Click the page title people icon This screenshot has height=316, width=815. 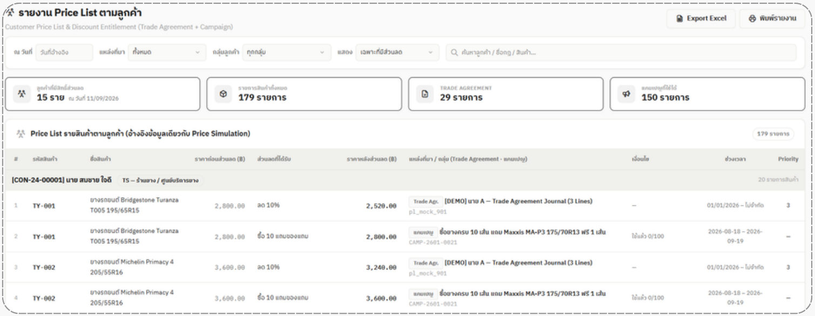10,13
